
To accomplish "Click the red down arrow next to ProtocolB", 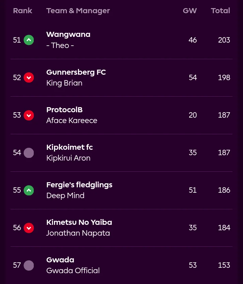I will (29, 115).
